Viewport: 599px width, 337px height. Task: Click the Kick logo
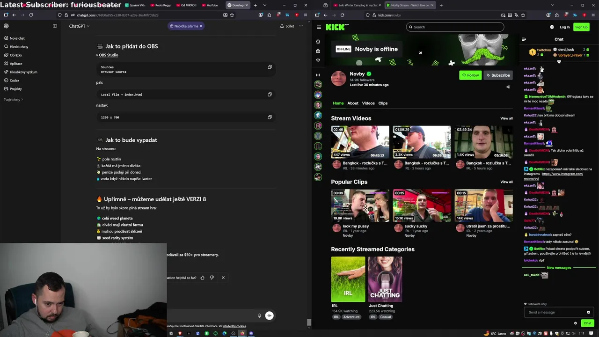coord(337,27)
